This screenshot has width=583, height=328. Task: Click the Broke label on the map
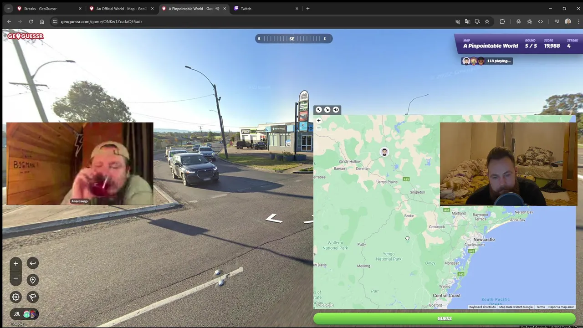(x=409, y=216)
